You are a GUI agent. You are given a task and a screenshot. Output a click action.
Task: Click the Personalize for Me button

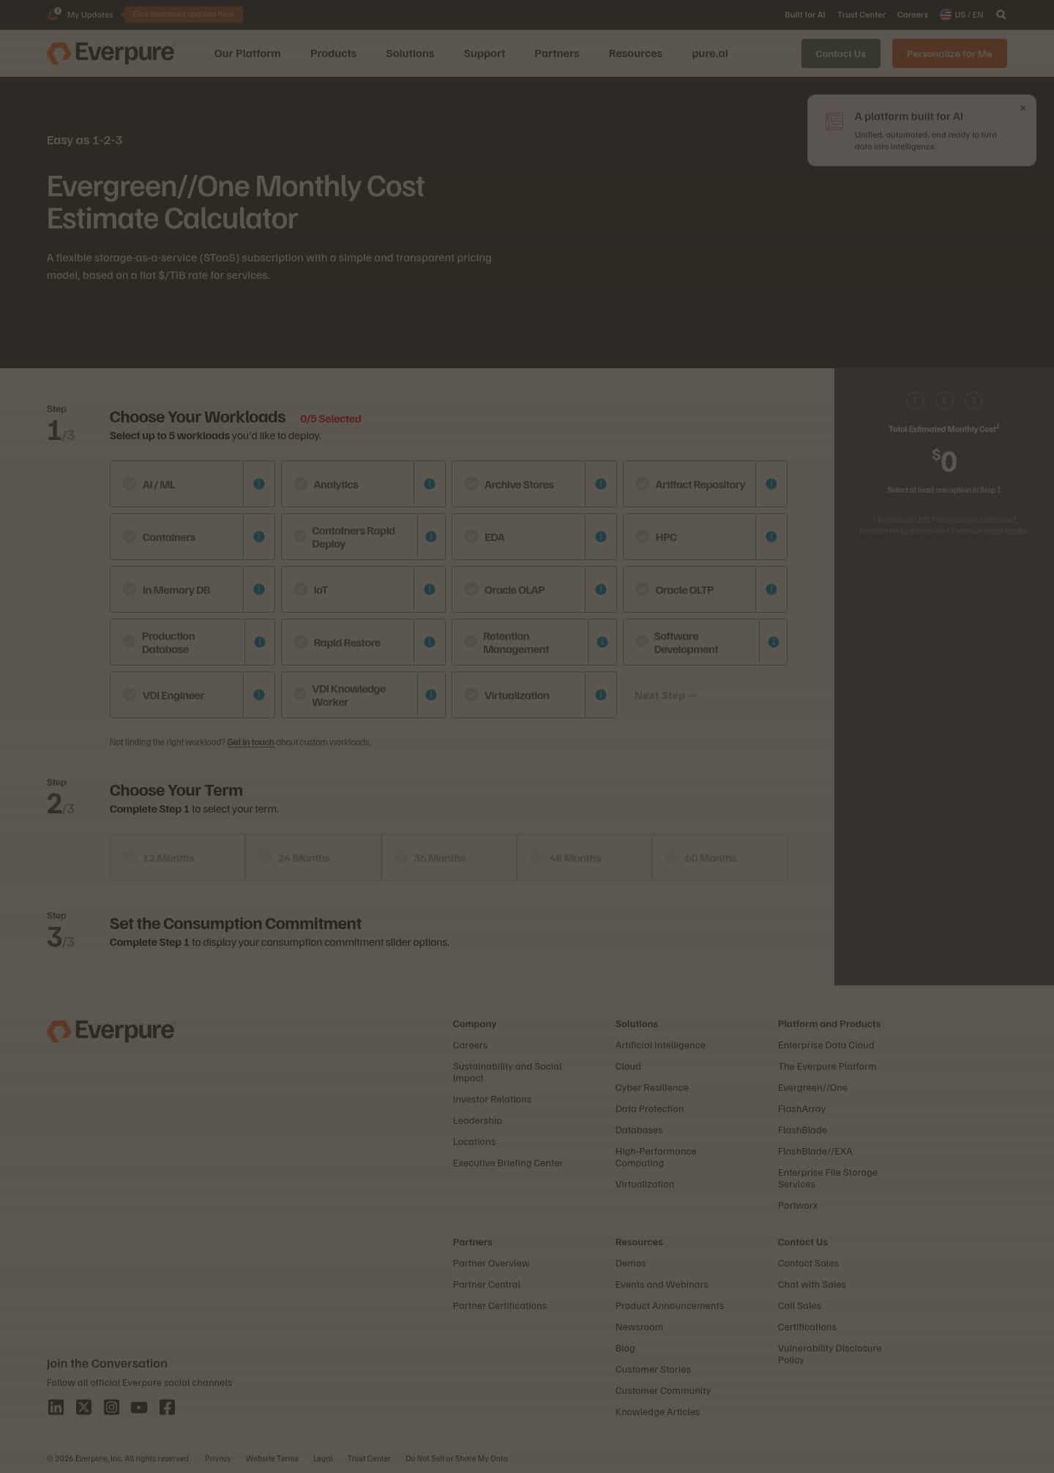pos(949,53)
